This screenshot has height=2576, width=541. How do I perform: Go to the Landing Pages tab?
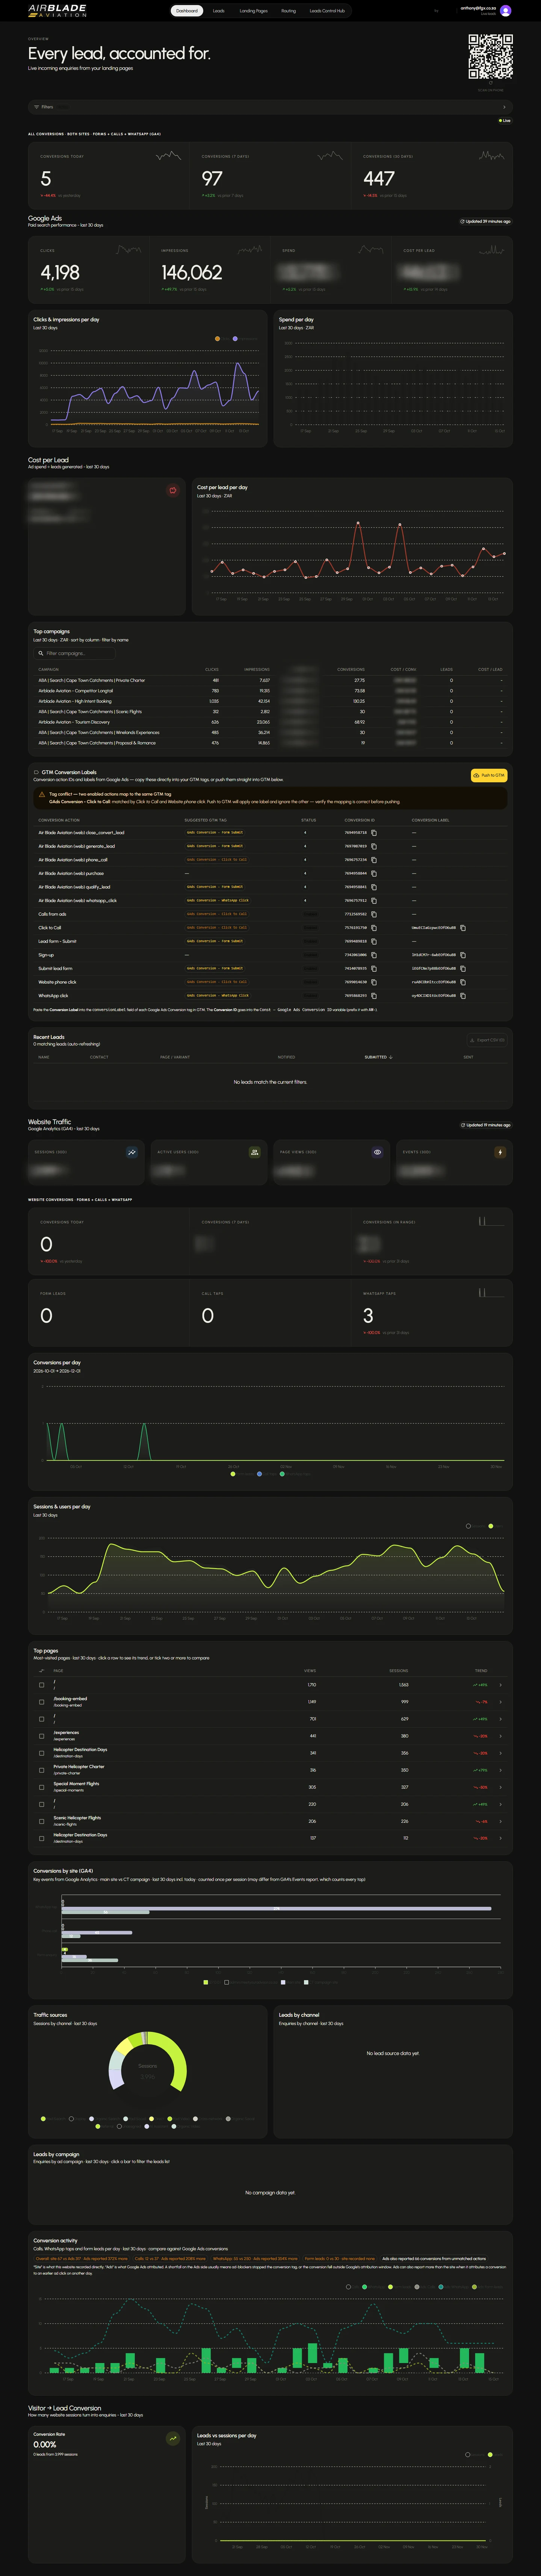[x=254, y=10]
